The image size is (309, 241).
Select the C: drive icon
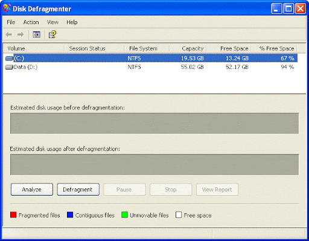tap(9, 59)
